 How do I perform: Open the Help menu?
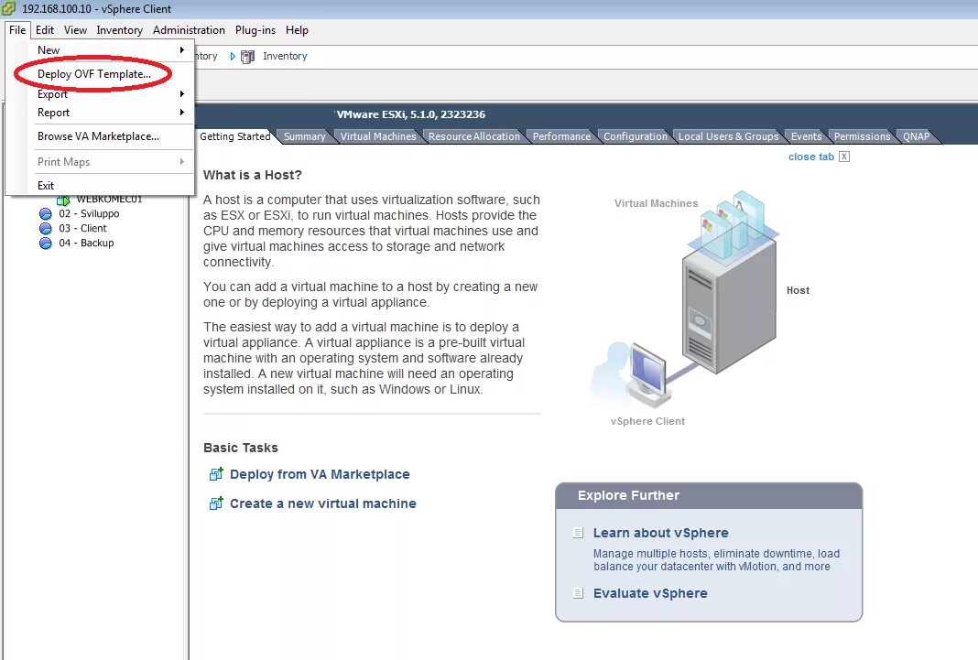[x=297, y=30]
